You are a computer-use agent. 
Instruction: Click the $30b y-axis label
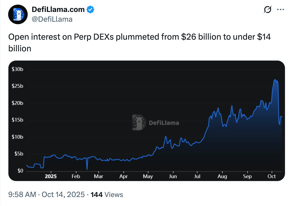(x=17, y=69)
